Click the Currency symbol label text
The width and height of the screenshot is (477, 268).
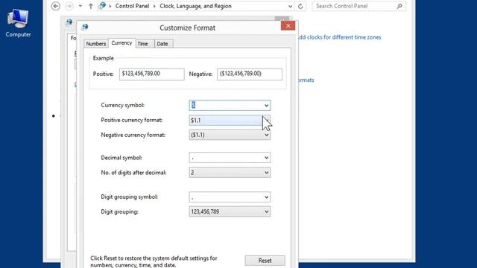pyautogui.click(x=122, y=106)
